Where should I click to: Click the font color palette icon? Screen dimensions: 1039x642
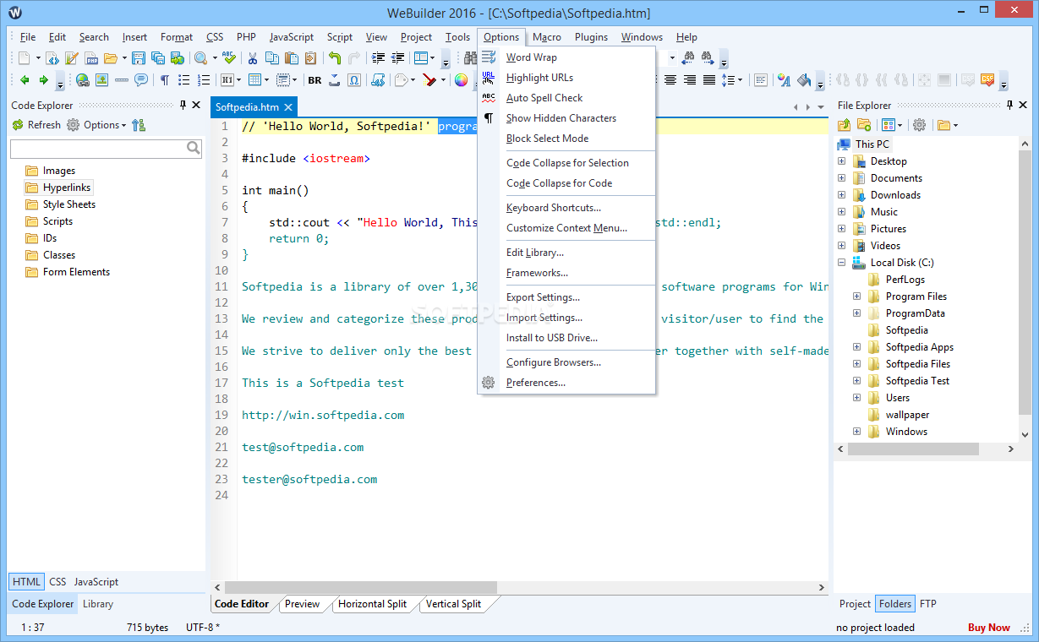(x=784, y=79)
